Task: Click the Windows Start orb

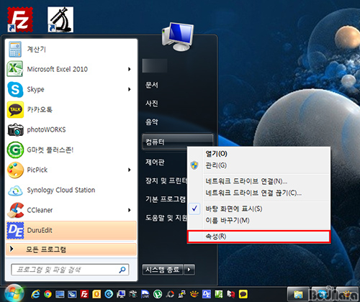Action: (14, 293)
